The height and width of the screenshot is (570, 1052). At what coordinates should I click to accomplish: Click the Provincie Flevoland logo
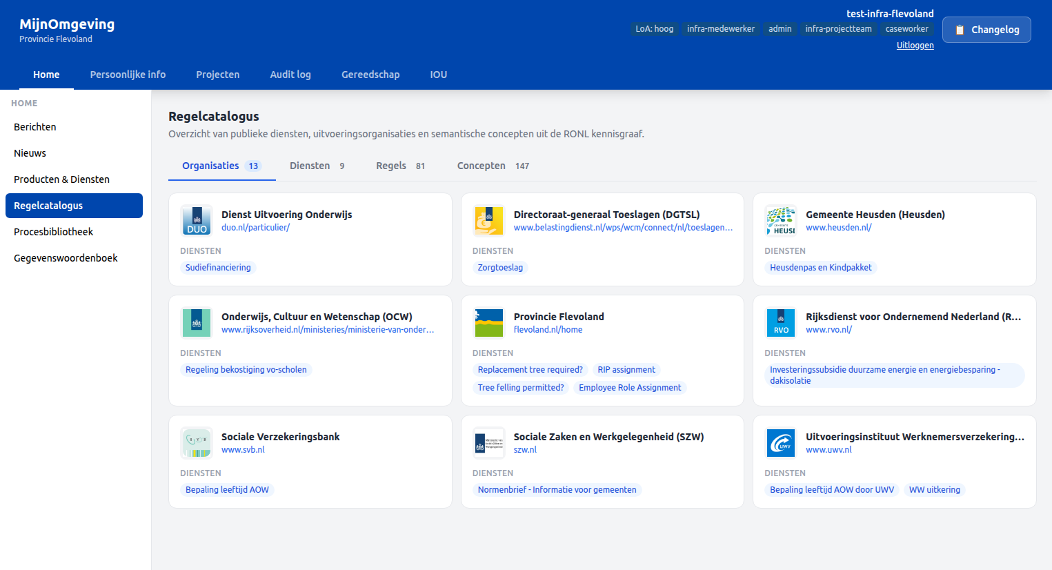(x=488, y=322)
